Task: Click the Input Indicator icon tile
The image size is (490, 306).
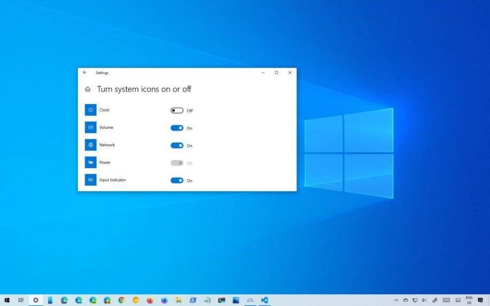Action: [x=91, y=180]
